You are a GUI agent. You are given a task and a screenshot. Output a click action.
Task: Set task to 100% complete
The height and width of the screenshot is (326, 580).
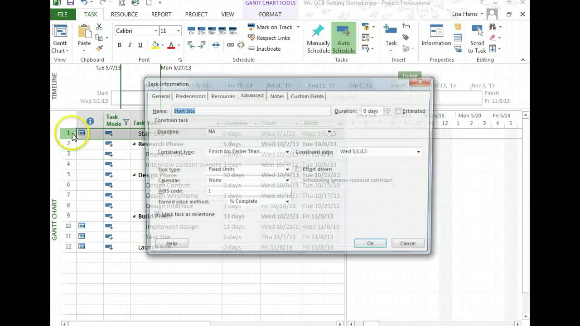click(x=232, y=30)
